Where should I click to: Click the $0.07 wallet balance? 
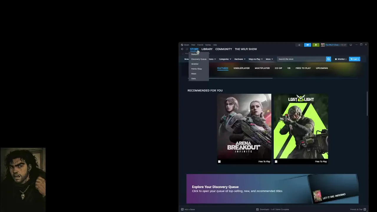(x=343, y=45)
